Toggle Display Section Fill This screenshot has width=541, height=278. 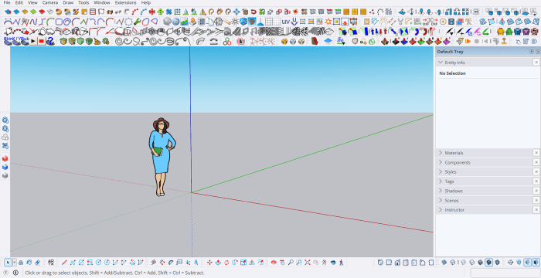[536, 263]
